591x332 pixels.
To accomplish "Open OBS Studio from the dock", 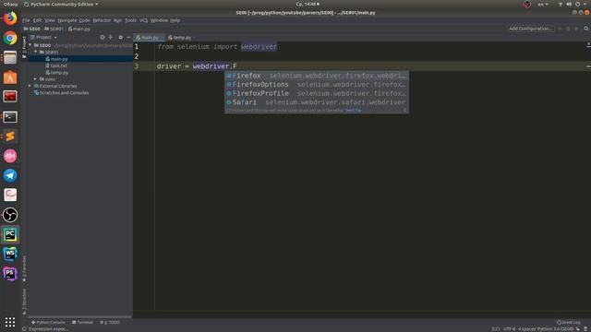I will tap(10, 215).
